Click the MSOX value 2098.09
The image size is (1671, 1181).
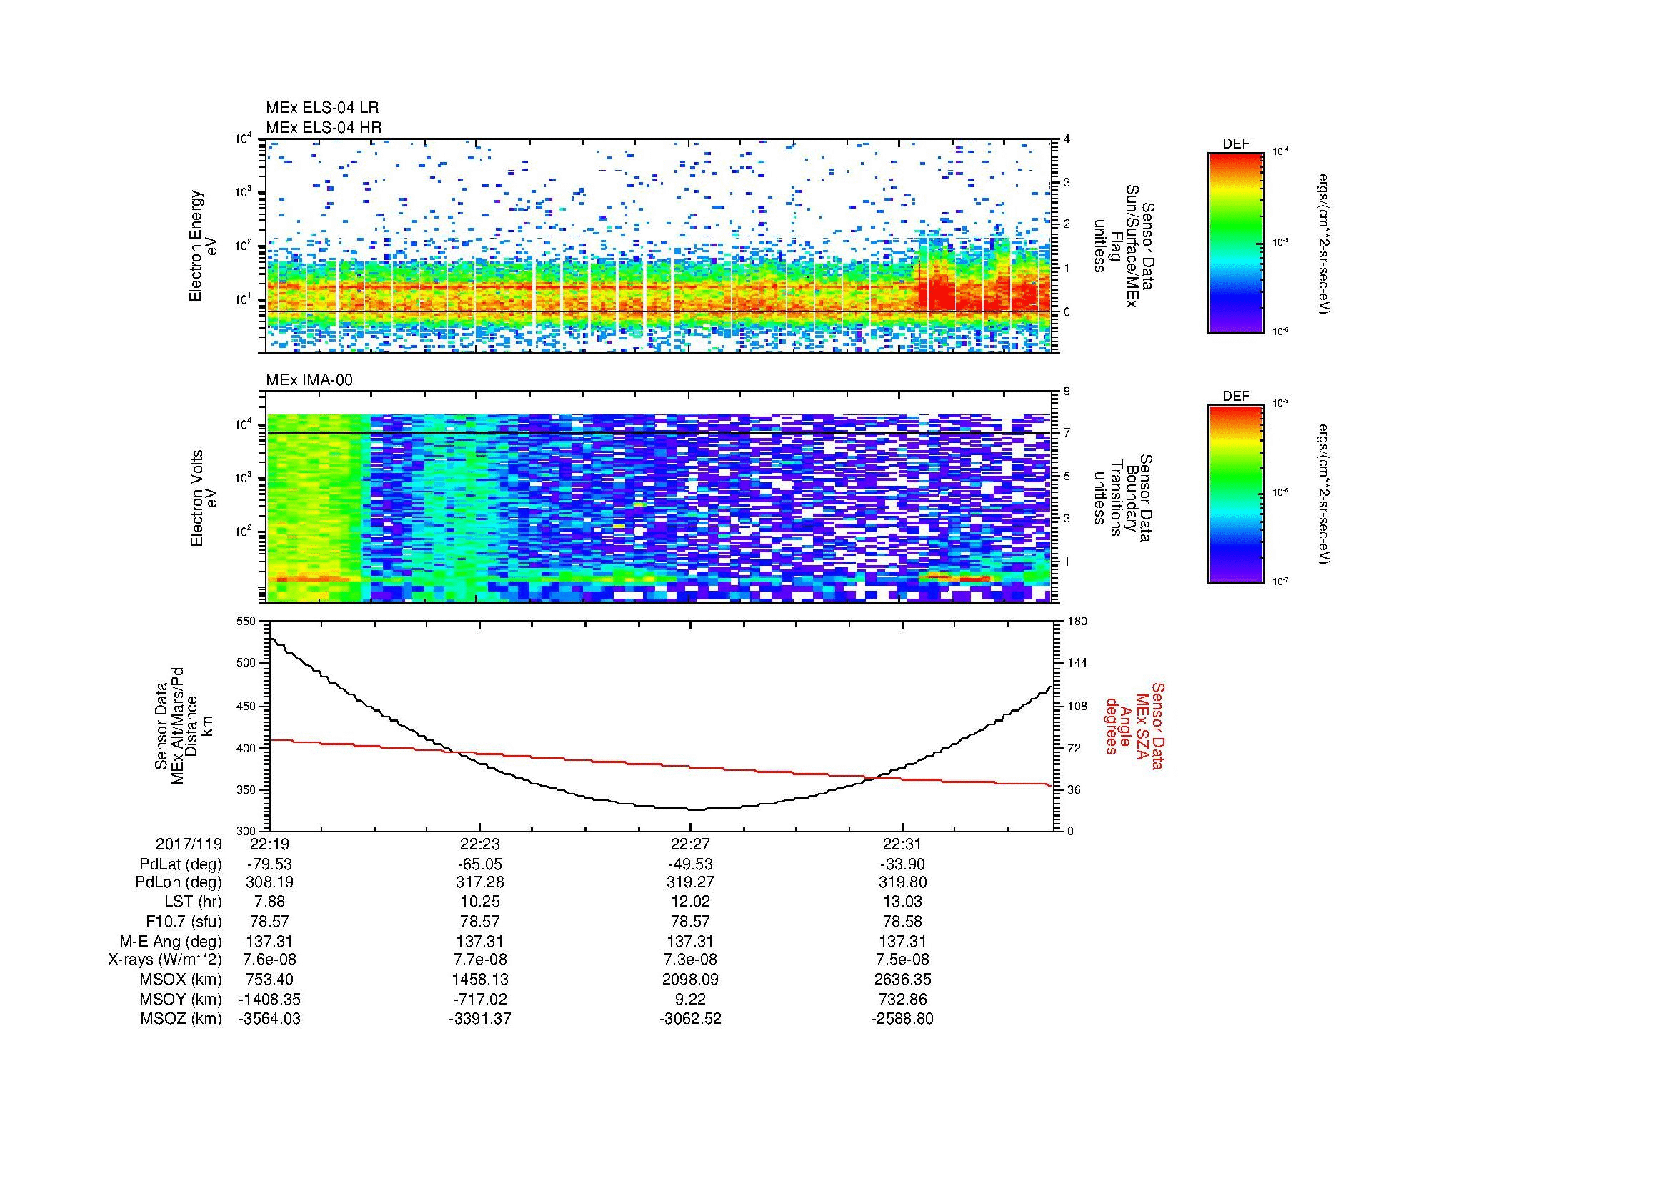coord(690,980)
